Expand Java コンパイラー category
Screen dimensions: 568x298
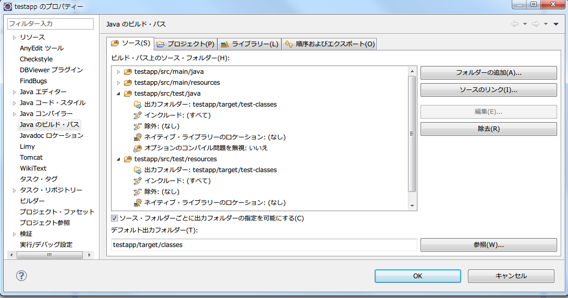pyautogui.click(x=14, y=114)
